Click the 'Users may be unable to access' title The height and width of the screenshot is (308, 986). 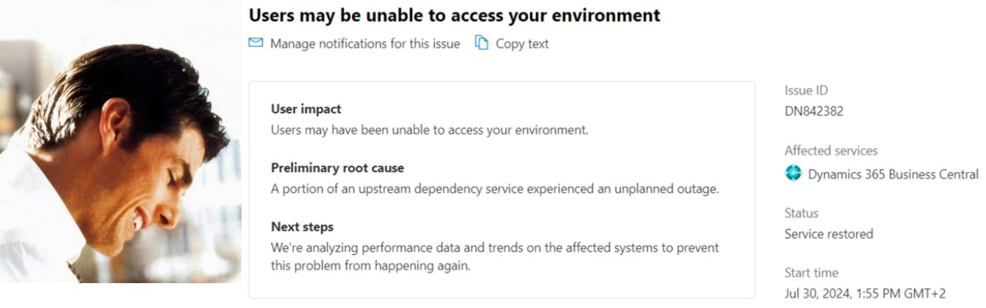(454, 15)
